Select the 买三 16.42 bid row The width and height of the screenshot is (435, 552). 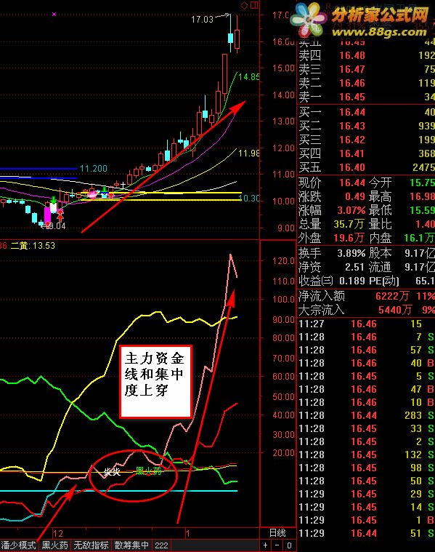point(367,140)
